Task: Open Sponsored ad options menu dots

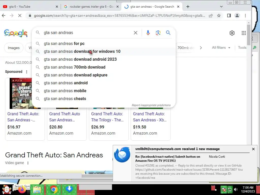Action: tap(26, 72)
